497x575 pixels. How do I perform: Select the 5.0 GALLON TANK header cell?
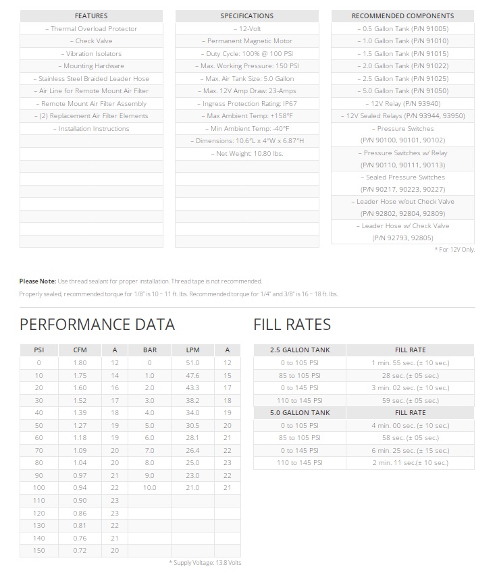[299, 412]
